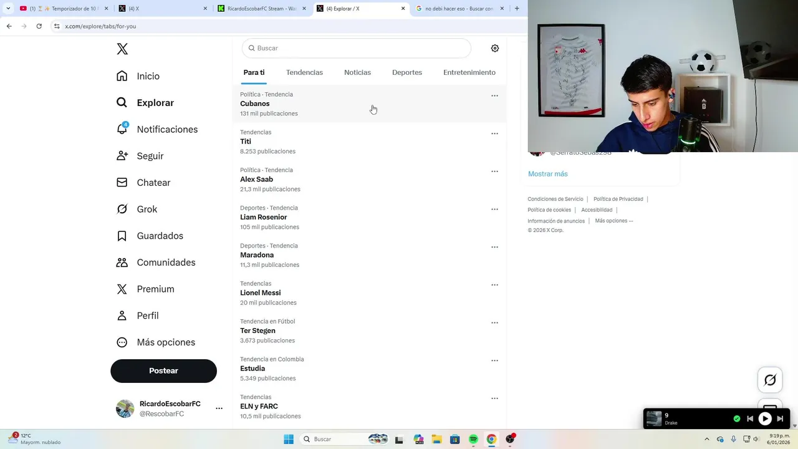Screen dimensions: 798x449
Task: Open more options for ELN y FARC trend
Action: tap(494, 398)
